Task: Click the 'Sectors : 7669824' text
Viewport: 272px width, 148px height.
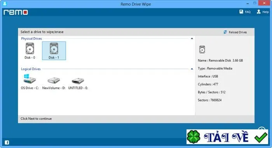Action: (x=209, y=100)
